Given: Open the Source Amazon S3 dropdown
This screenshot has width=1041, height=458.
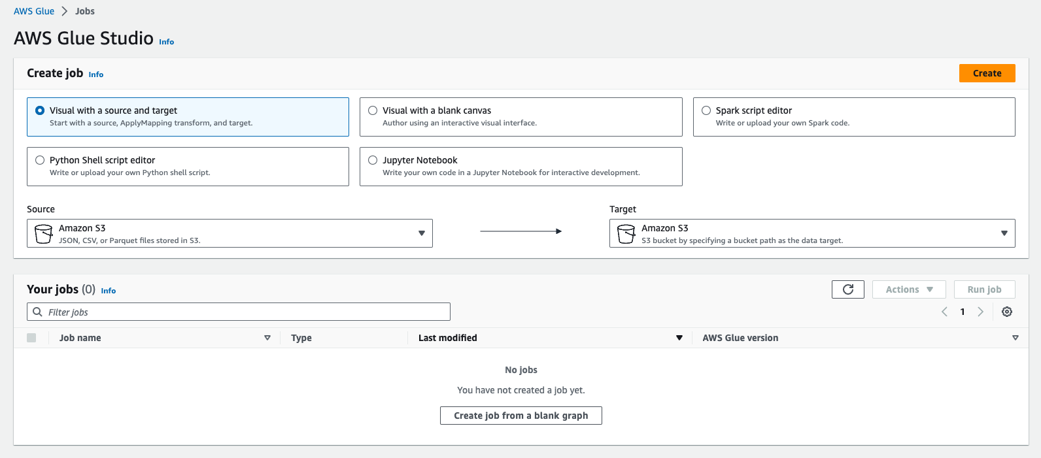Looking at the screenshot, I should [x=230, y=233].
